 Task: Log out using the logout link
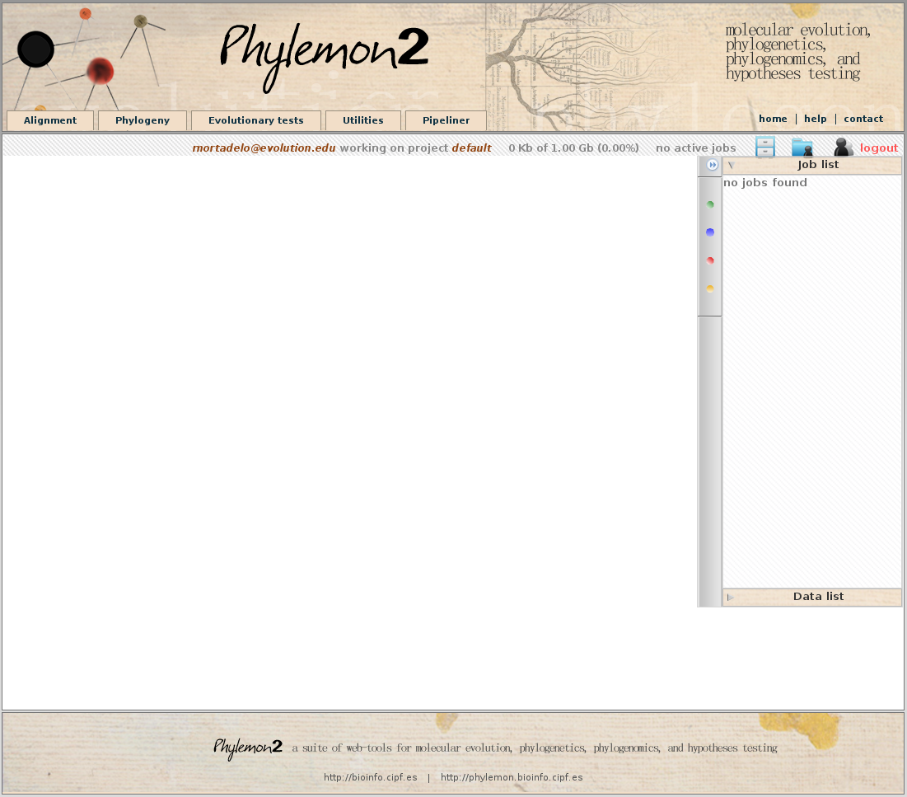point(879,148)
